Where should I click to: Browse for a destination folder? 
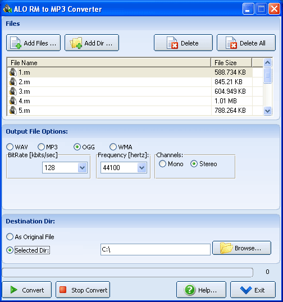coord(241,248)
